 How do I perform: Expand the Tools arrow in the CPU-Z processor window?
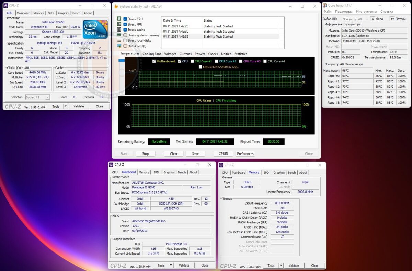point(65,106)
